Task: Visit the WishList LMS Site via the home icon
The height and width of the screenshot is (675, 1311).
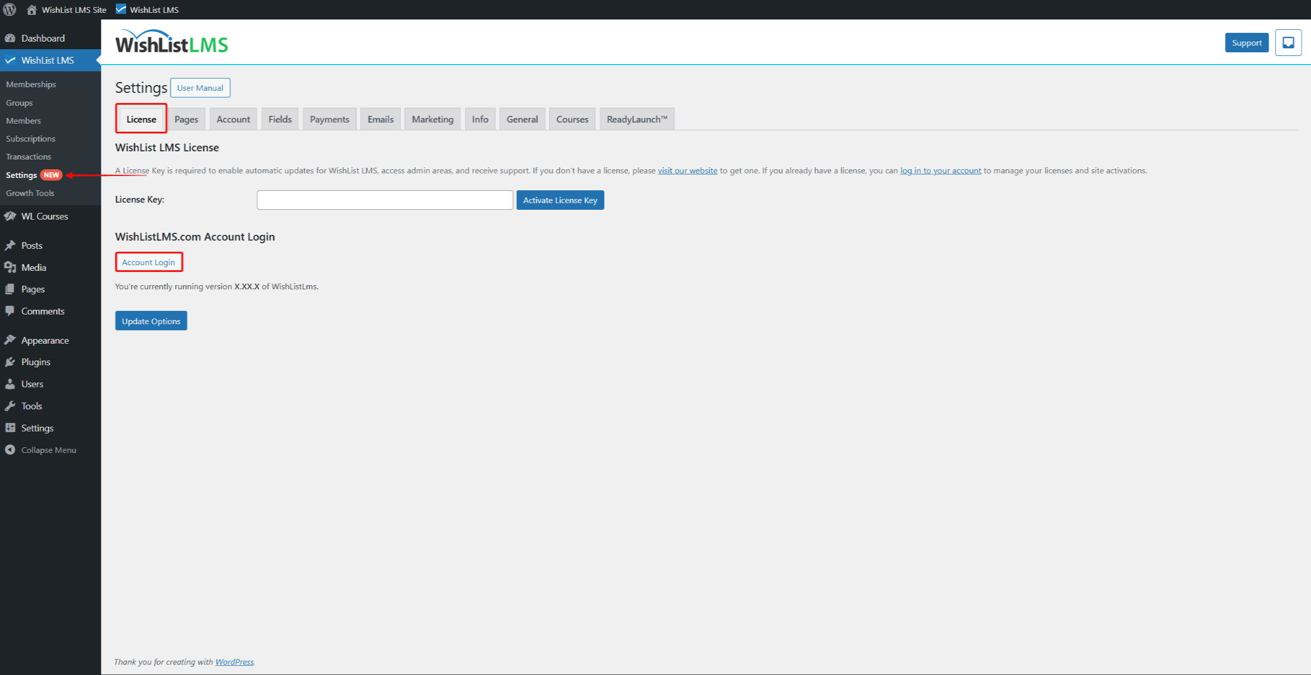Action: (x=66, y=9)
